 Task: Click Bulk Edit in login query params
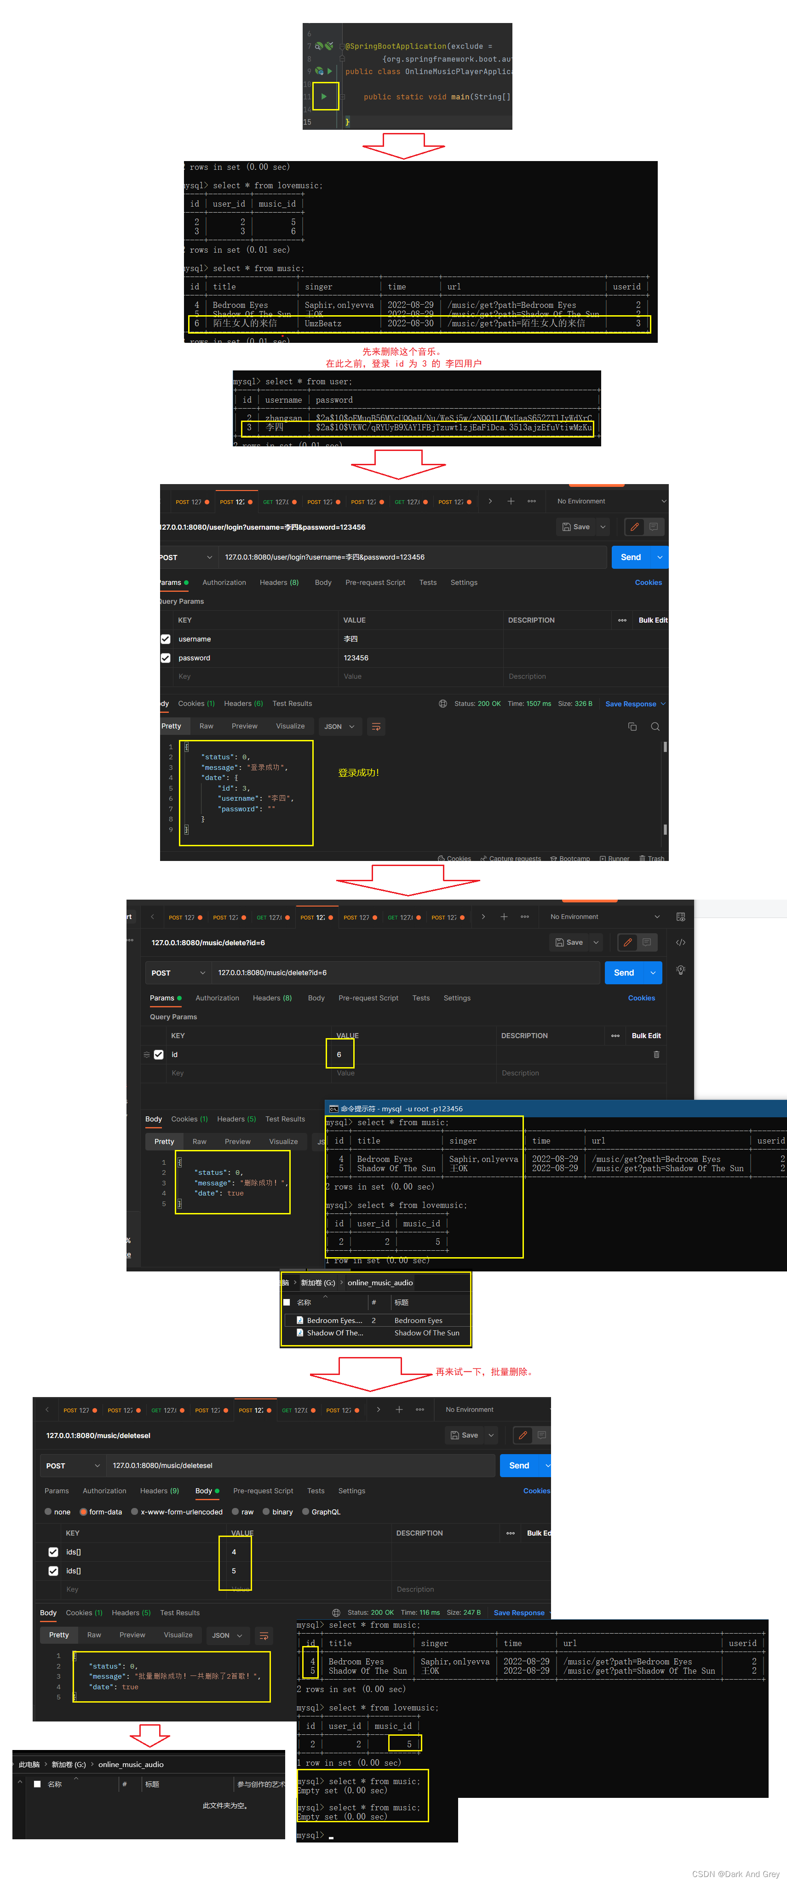tap(653, 621)
